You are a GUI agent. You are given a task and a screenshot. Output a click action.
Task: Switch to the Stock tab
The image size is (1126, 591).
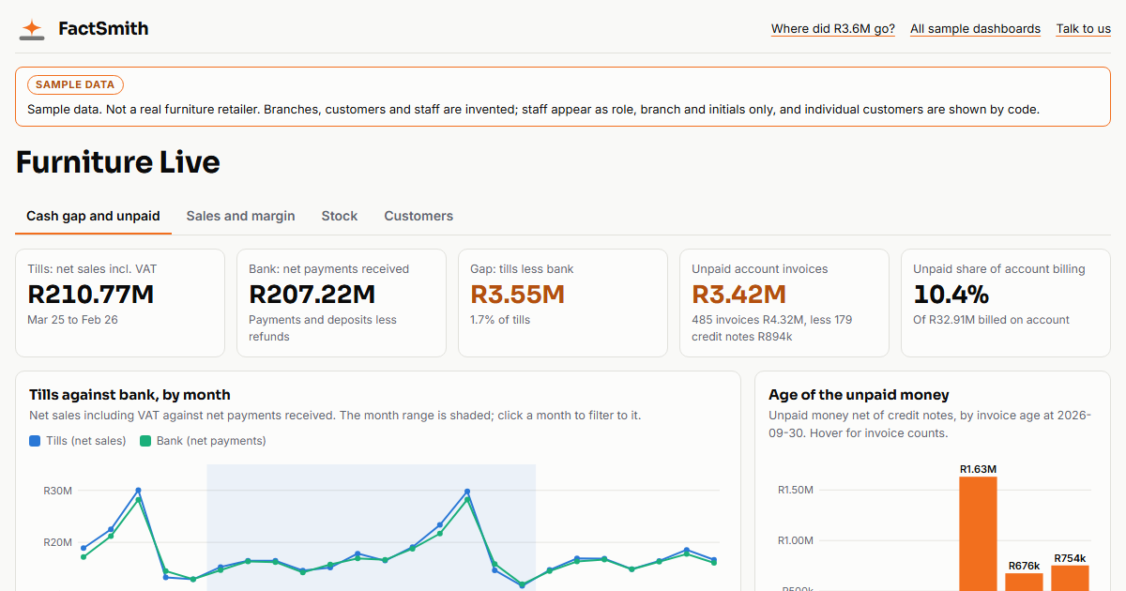coord(340,216)
